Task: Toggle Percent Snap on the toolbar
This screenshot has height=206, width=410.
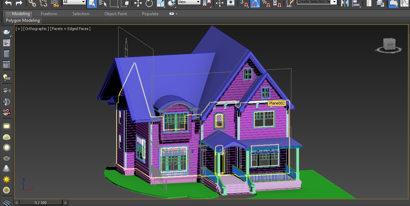Action: pos(265,3)
